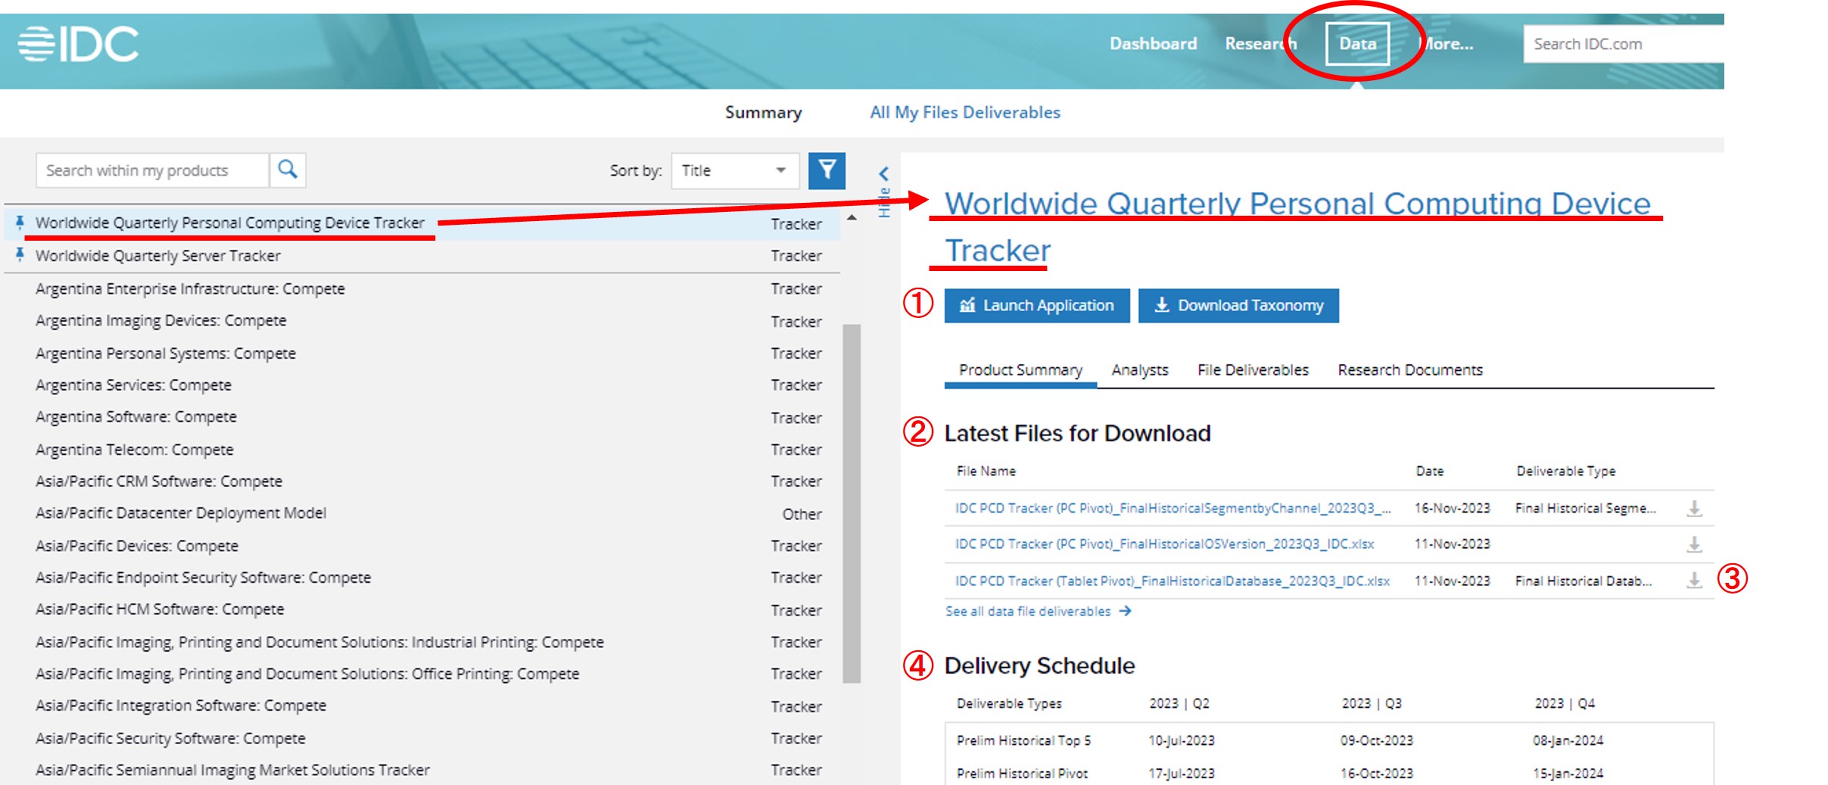Click the Deliverable Type column header

pyautogui.click(x=1565, y=471)
